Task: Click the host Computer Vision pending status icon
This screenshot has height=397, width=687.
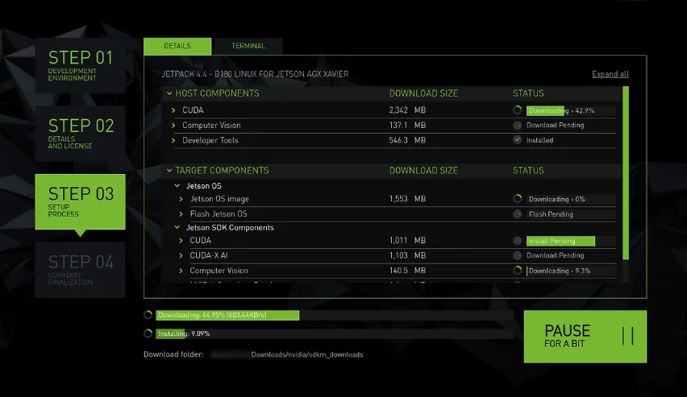Action: click(x=518, y=125)
